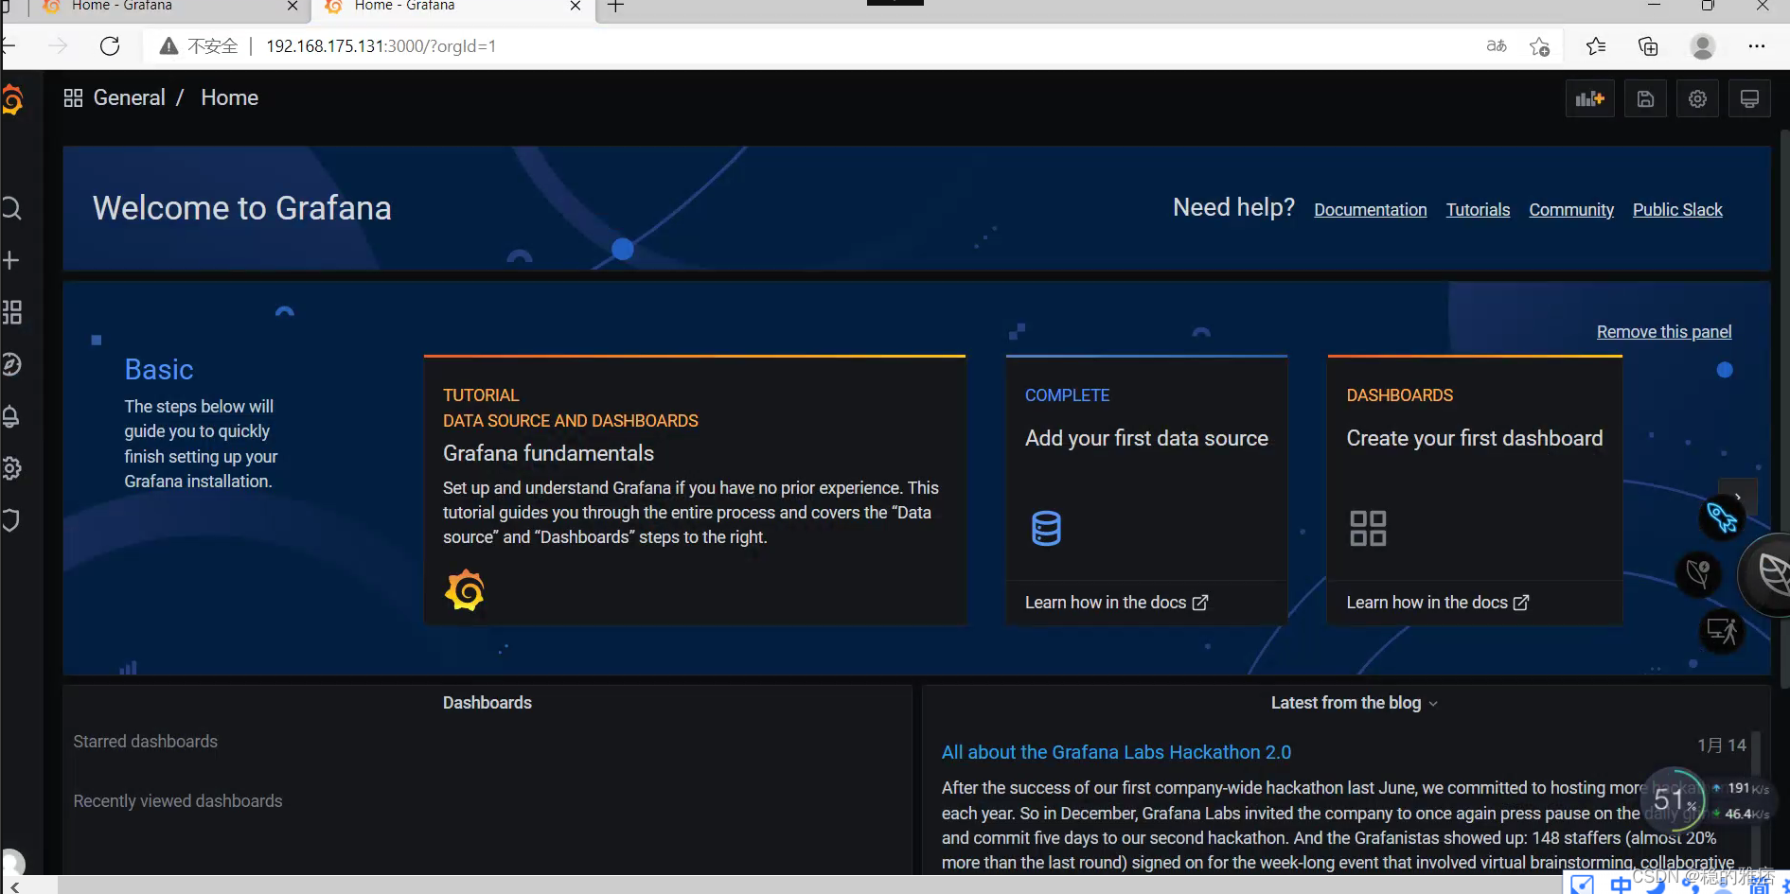Open the Dashboards sidebar icon

[x=11, y=312]
